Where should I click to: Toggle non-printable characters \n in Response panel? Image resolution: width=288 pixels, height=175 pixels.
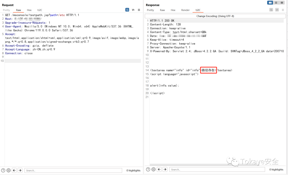pyautogui.click(x=277, y=10)
